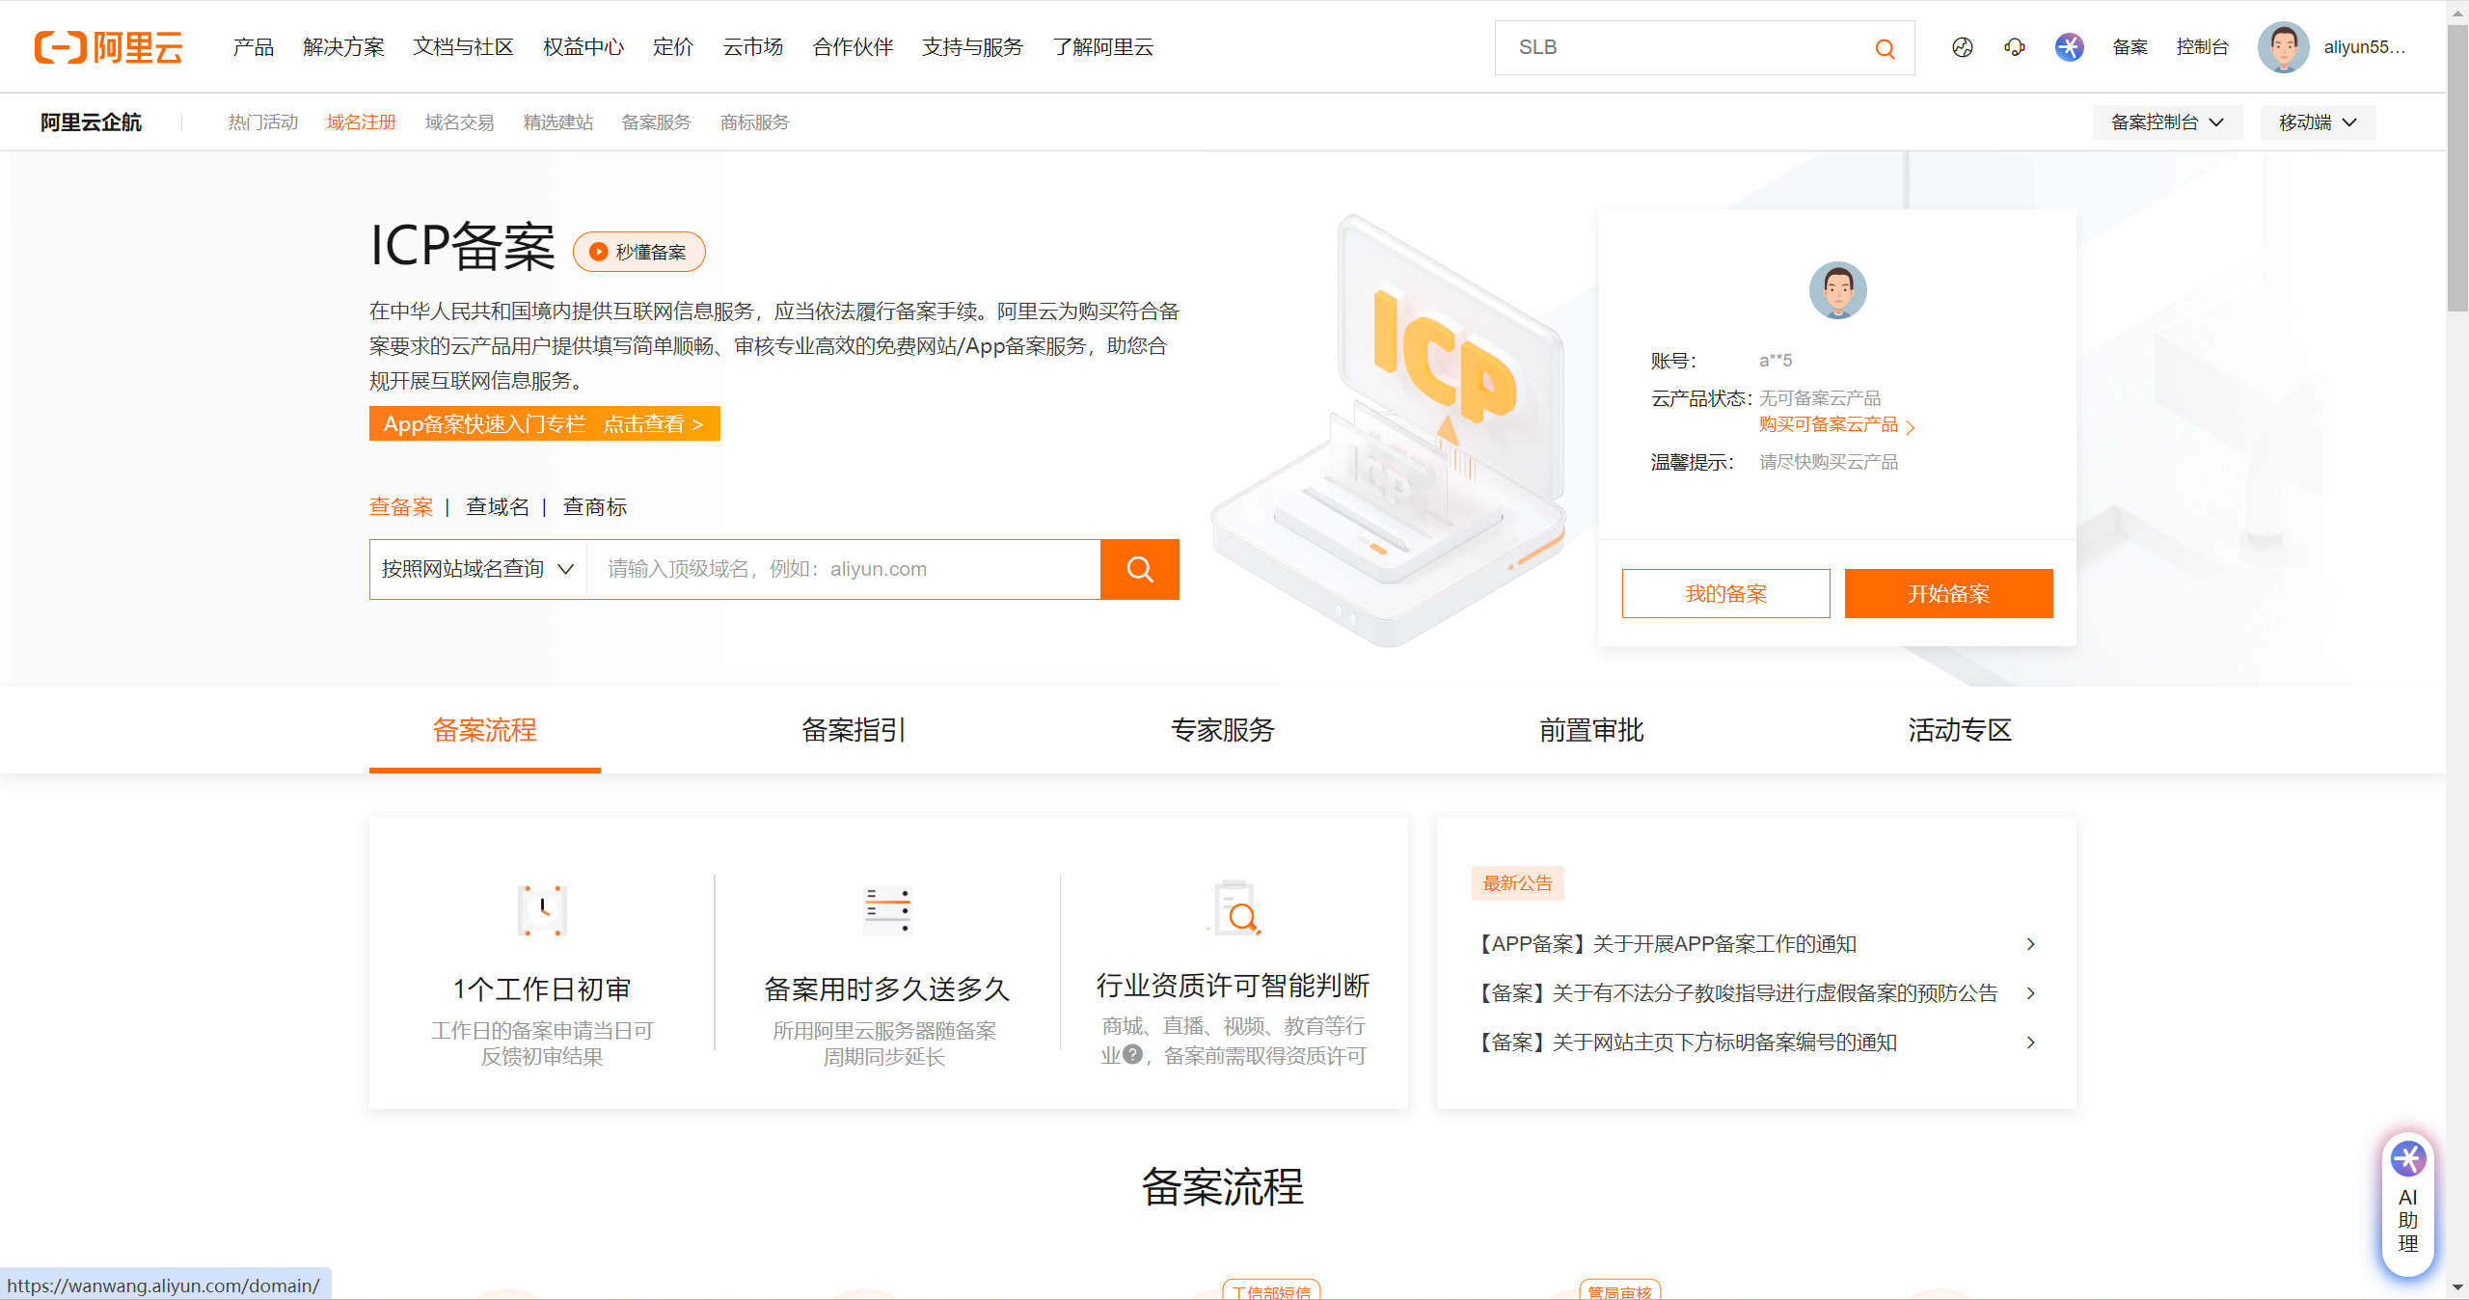
Task: Click the page vertical scrollbar thumb
Action: click(2456, 169)
